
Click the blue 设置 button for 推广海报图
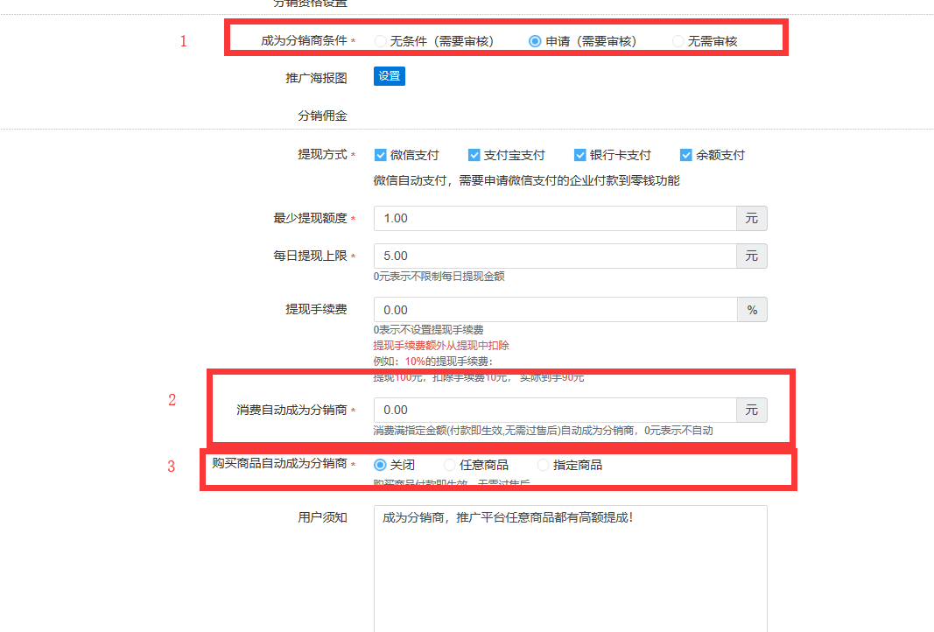tap(390, 76)
